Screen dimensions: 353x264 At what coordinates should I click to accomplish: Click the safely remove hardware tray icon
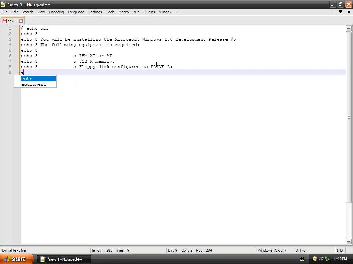[x=327, y=259]
